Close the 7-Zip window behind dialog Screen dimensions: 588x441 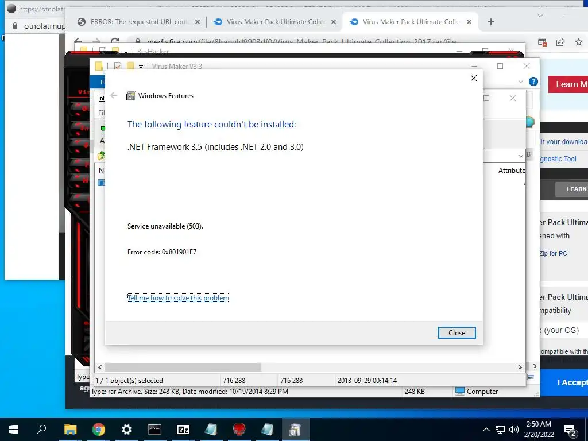[x=513, y=98]
